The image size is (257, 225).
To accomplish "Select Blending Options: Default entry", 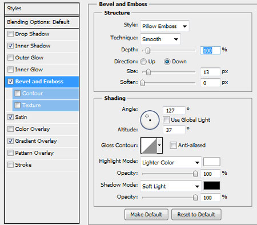I will 42,22.
